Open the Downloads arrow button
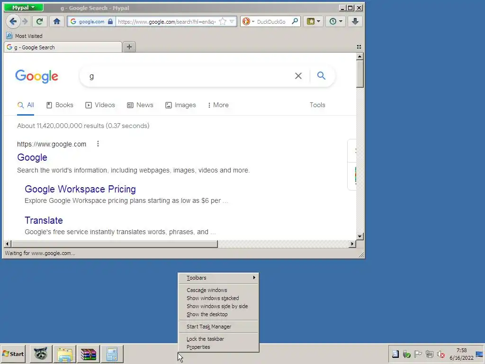This screenshot has height=364, width=485. [x=355, y=21]
